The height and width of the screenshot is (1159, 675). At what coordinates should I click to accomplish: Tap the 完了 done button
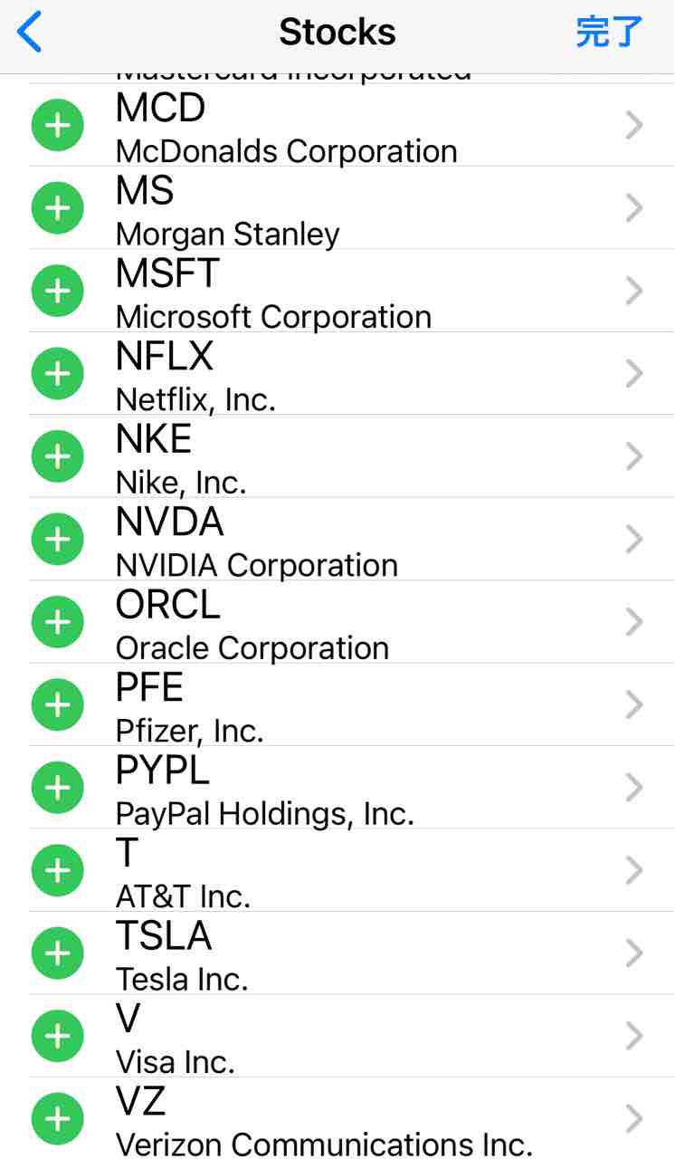[609, 33]
